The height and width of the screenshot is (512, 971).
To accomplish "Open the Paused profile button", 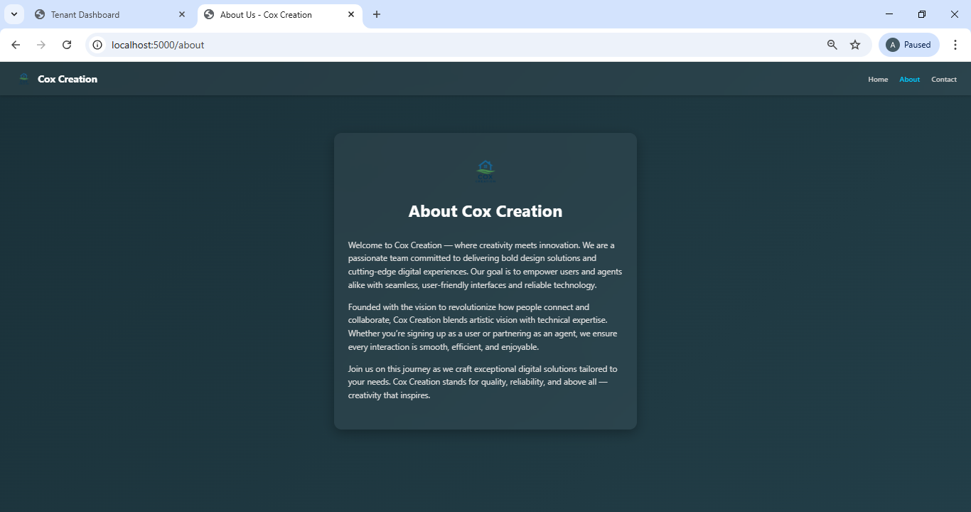I will tap(908, 45).
